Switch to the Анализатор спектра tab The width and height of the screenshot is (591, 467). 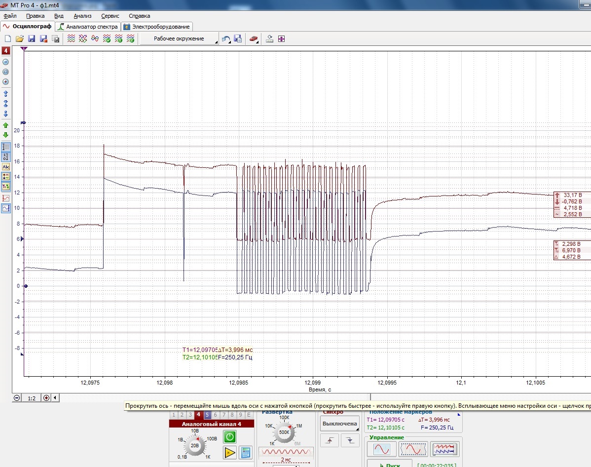pos(88,26)
